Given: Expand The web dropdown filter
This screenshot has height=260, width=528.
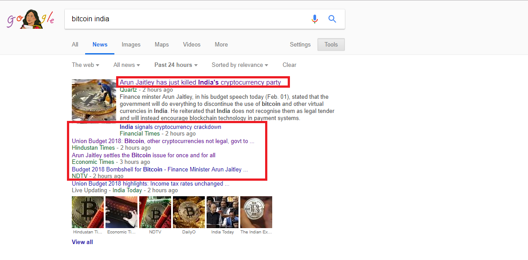Looking at the screenshot, I should click(x=86, y=65).
